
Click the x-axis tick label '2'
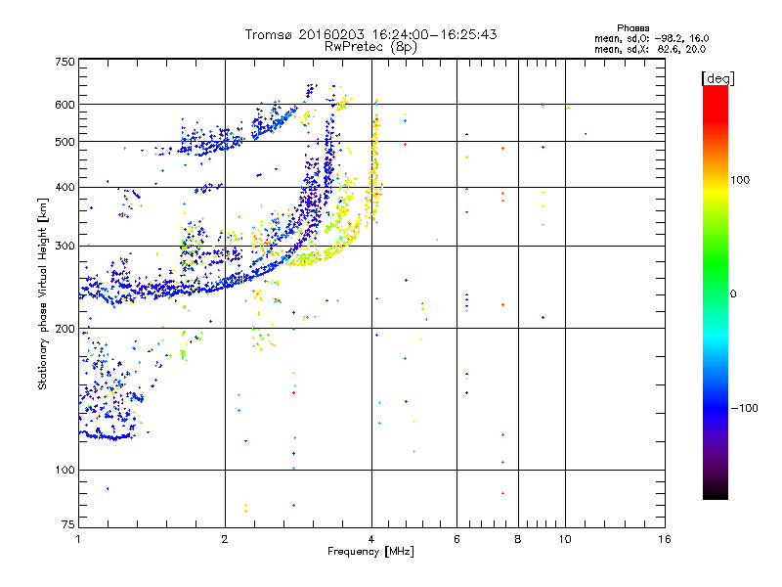(225, 539)
